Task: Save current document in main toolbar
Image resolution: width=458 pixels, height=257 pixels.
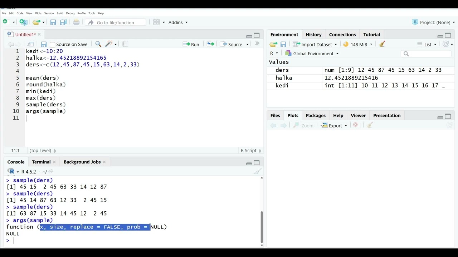Action: tap(53, 22)
